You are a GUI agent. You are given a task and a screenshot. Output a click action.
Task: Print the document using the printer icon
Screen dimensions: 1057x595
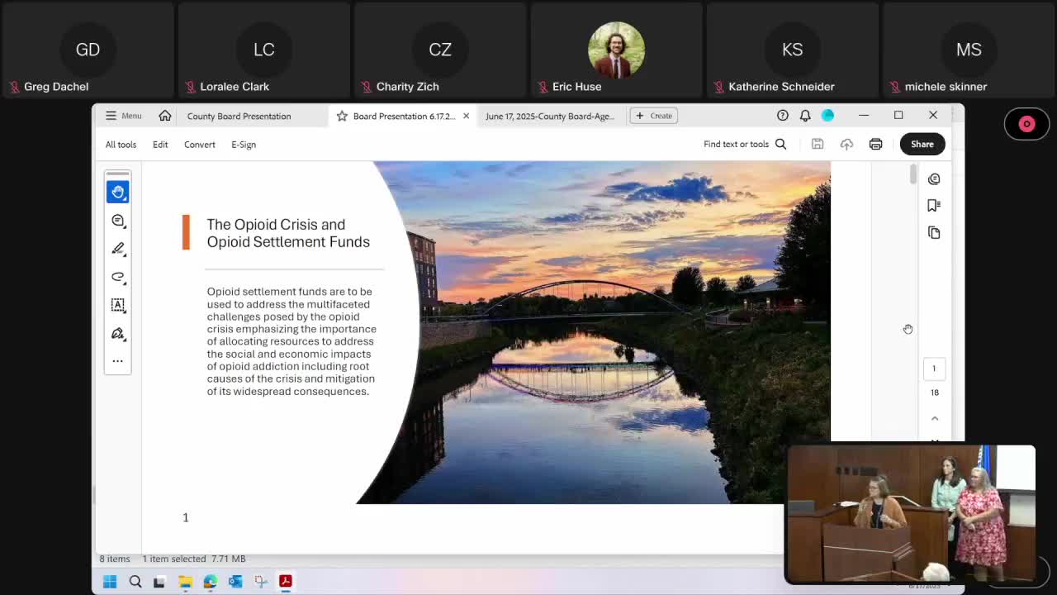pos(875,145)
